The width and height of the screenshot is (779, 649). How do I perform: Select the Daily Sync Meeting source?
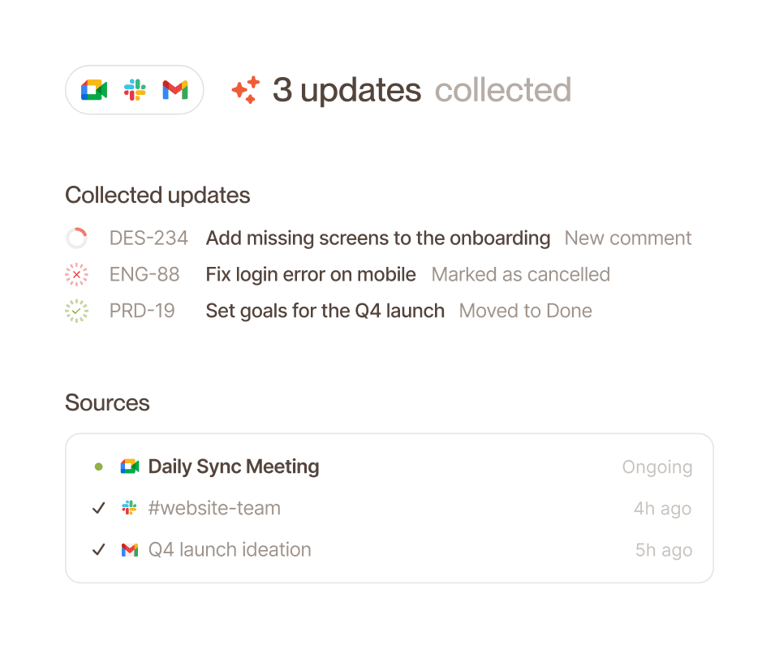(x=389, y=466)
